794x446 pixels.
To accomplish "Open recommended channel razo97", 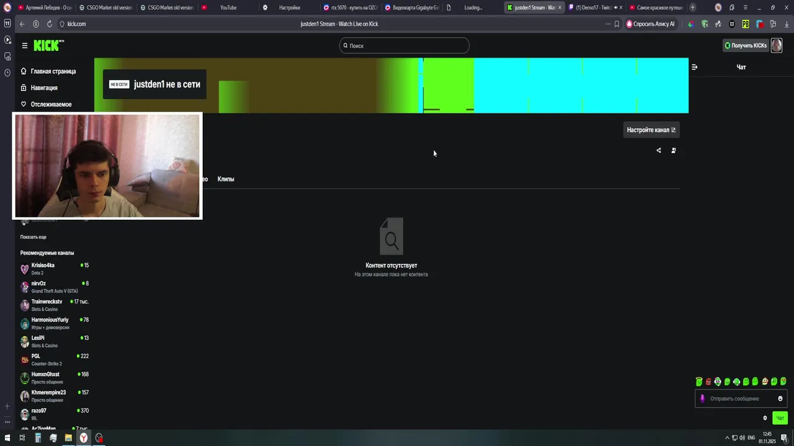I will (x=55, y=414).
